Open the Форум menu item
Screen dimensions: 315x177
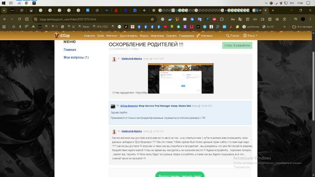click(x=144, y=36)
